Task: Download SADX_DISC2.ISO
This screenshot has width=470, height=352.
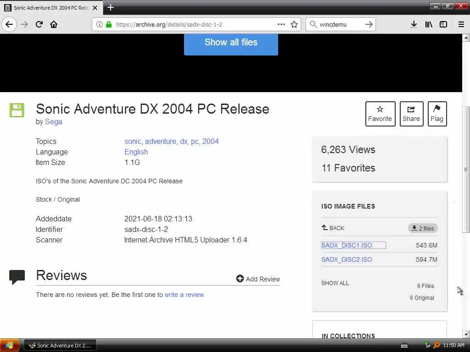Action: [347, 259]
